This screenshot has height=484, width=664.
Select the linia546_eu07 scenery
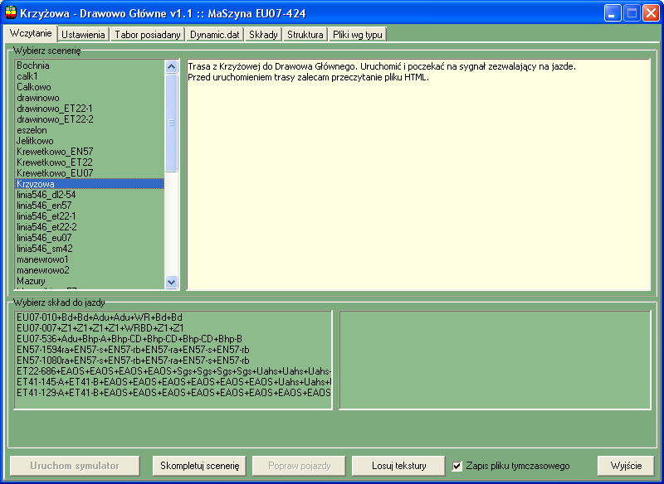45,238
